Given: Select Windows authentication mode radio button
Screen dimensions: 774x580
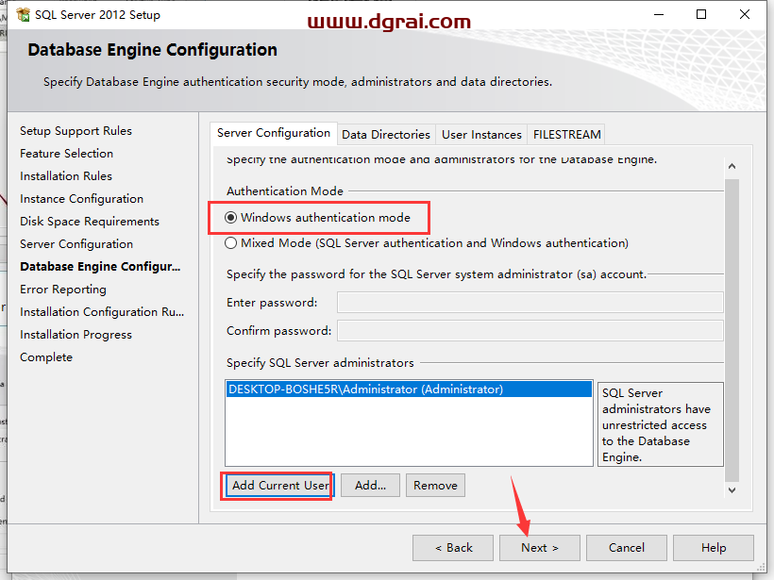Looking at the screenshot, I should tap(230, 218).
